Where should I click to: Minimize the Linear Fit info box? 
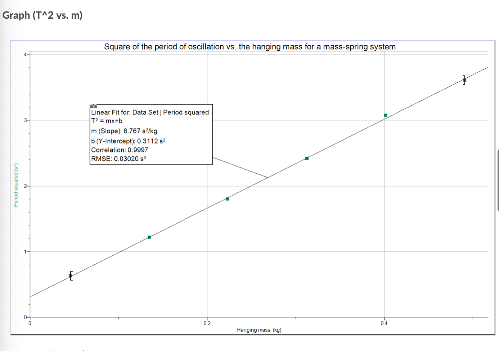pos(95,106)
